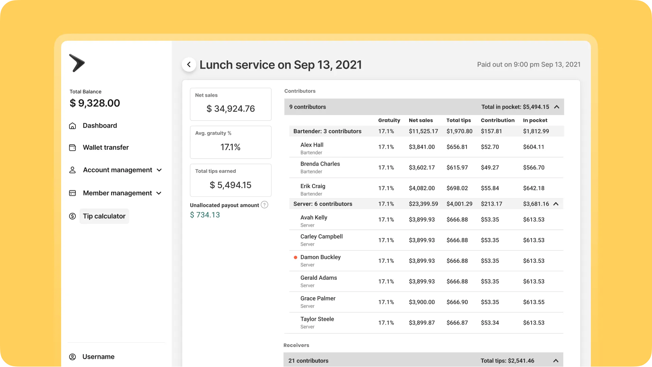Viewport: 652px width, 367px height.
Task: Click the Username profile icon
Action: pyautogui.click(x=72, y=357)
